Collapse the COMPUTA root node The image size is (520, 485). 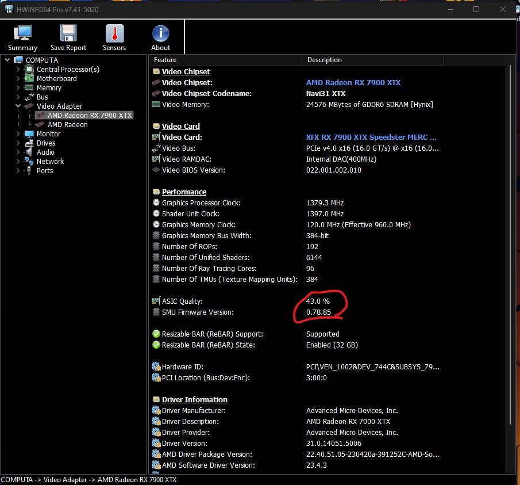(x=7, y=60)
